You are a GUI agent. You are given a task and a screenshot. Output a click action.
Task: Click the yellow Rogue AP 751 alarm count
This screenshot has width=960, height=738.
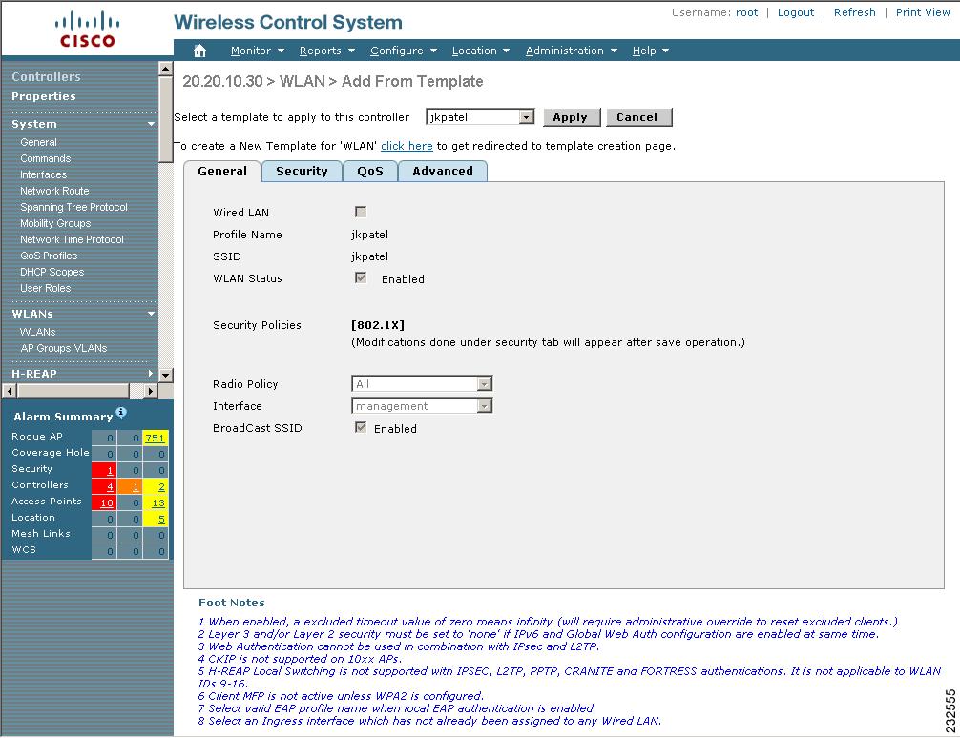coord(155,439)
